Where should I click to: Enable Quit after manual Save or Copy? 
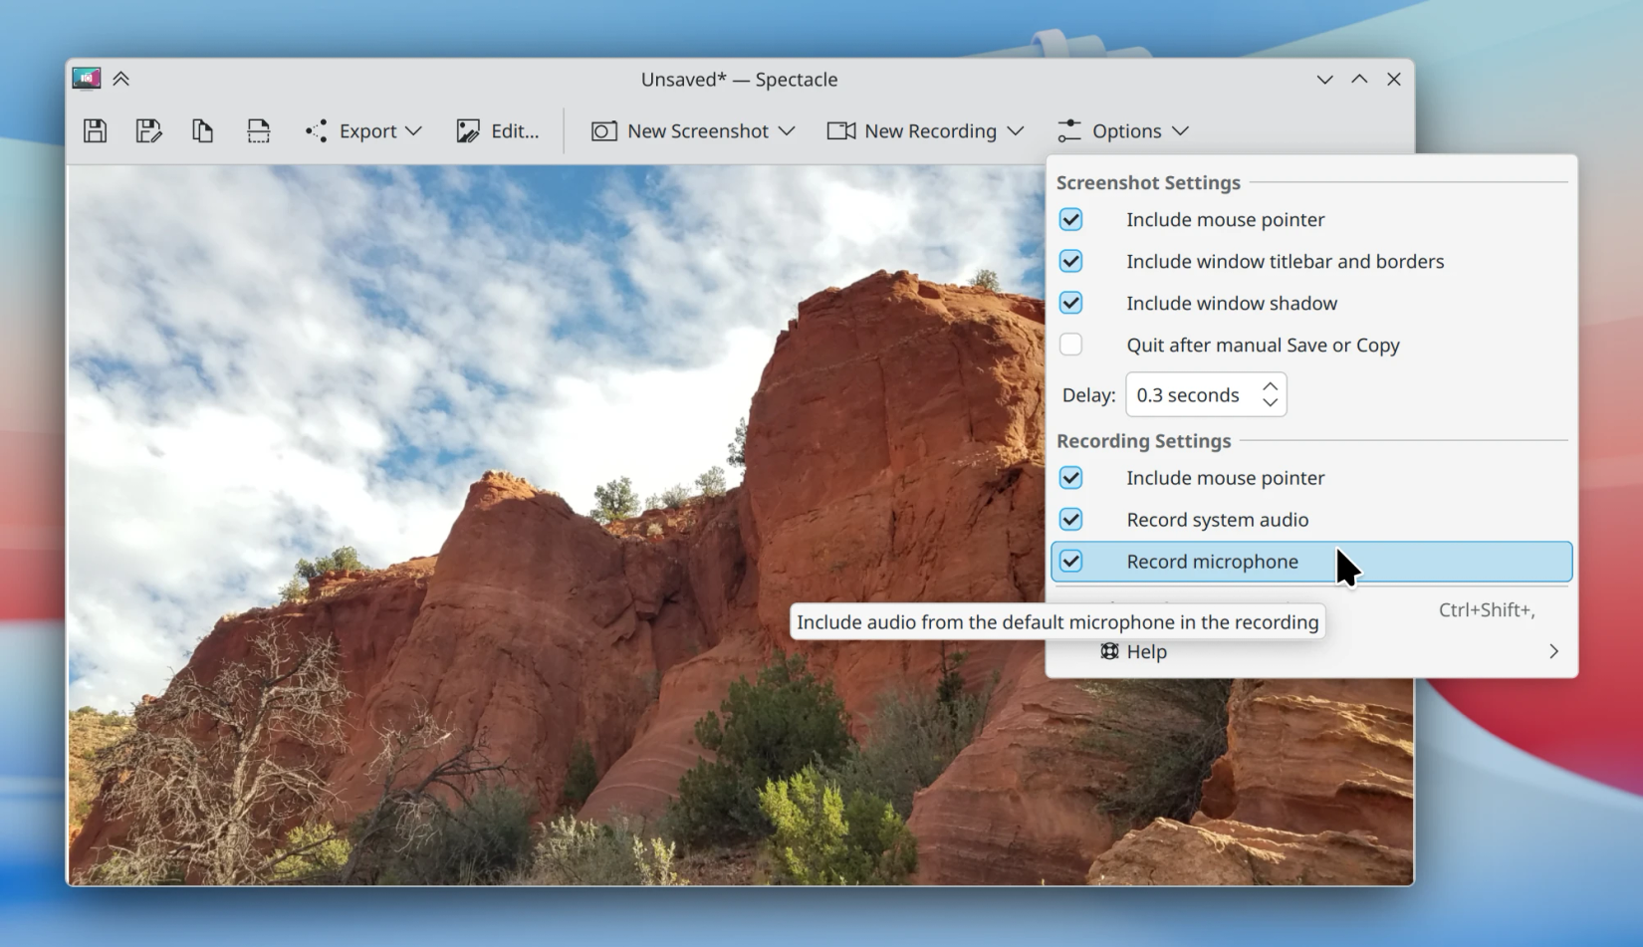point(1070,345)
